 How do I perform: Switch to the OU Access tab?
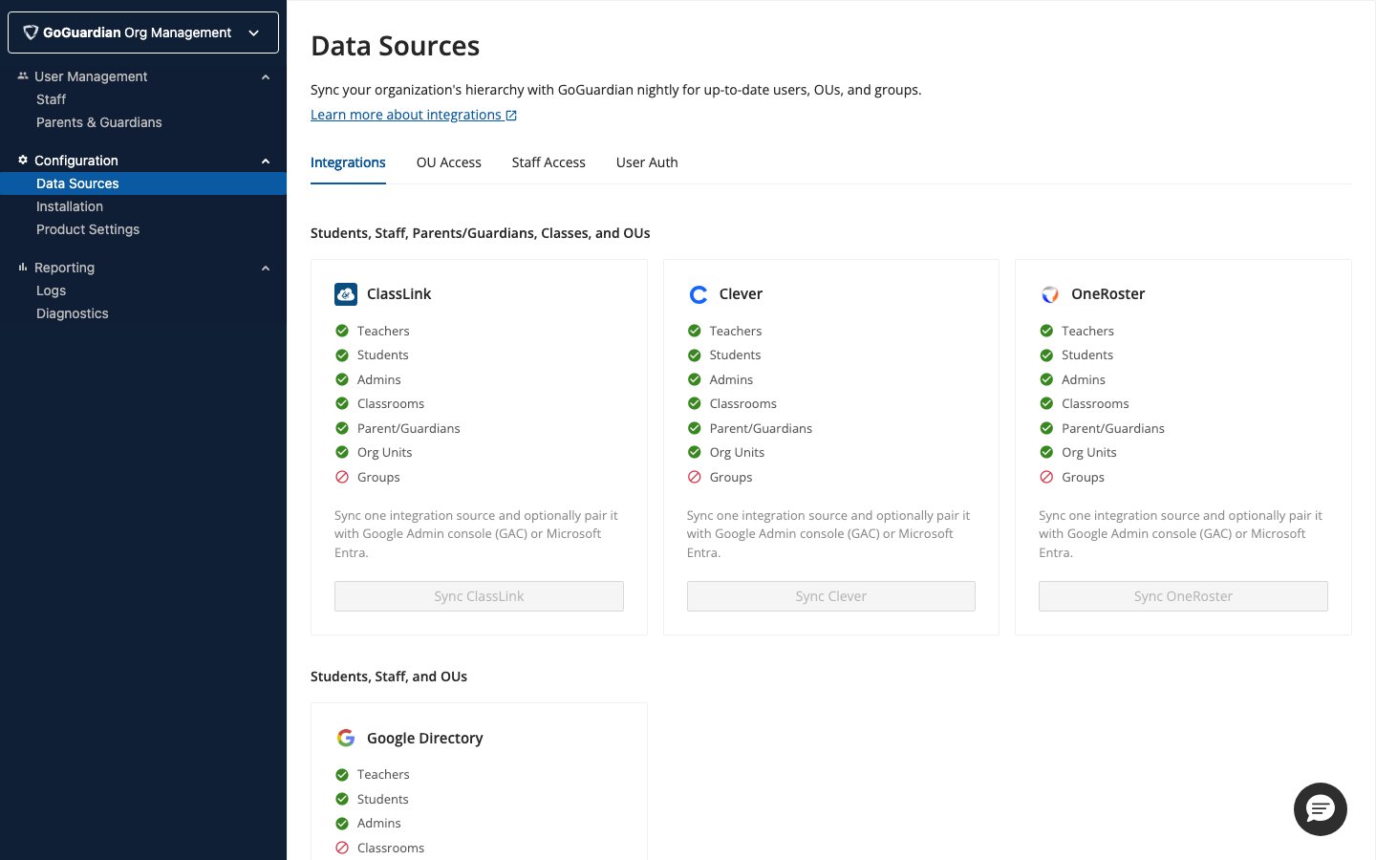(449, 162)
